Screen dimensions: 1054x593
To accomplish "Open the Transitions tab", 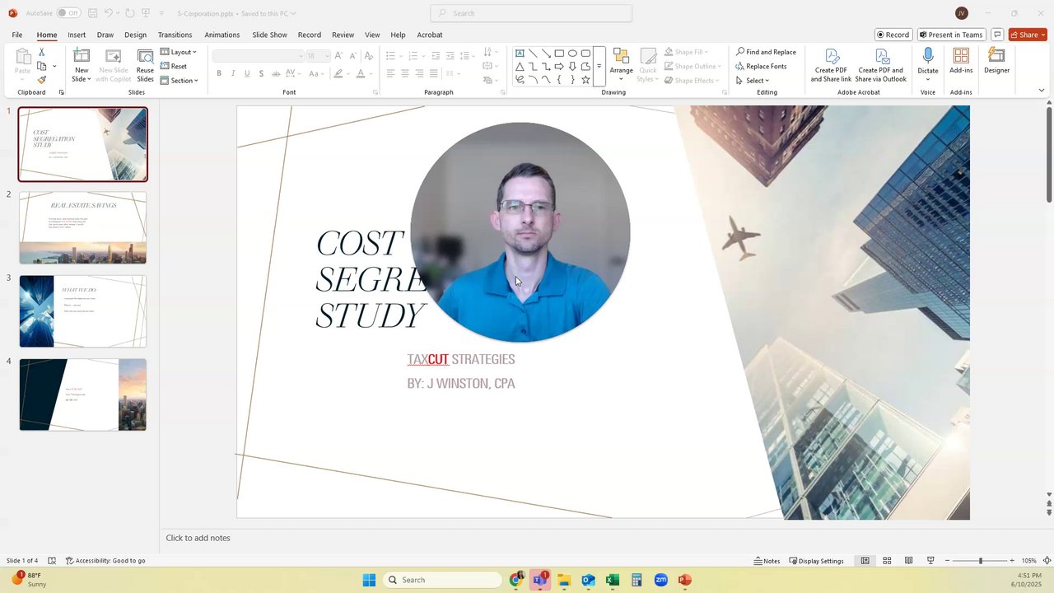I will (175, 35).
